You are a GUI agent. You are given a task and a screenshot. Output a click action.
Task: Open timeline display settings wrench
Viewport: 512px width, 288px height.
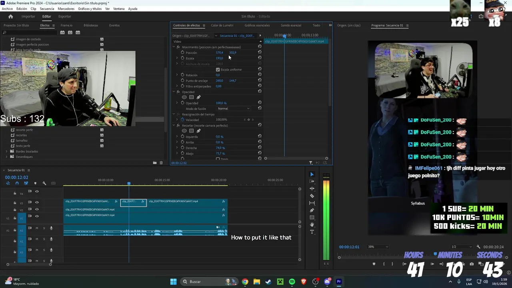point(44,183)
